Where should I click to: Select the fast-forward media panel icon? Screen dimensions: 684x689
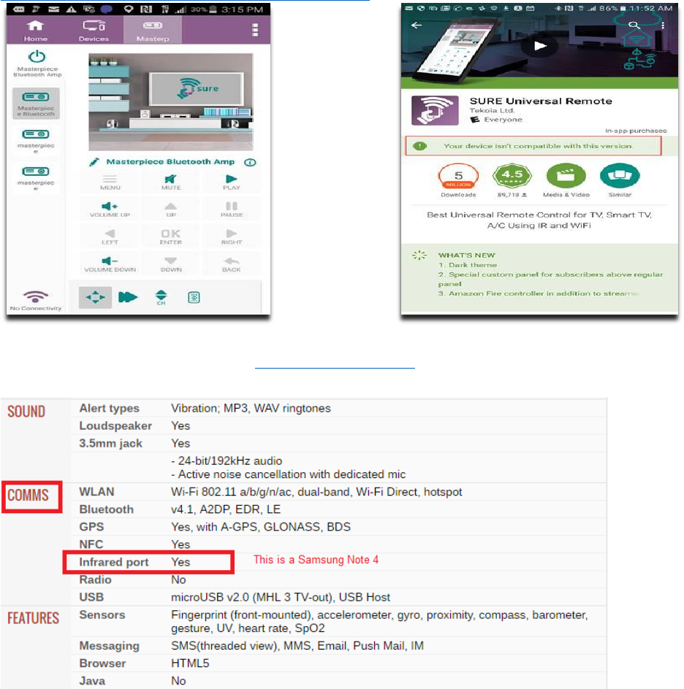click(x=128, y=298)
